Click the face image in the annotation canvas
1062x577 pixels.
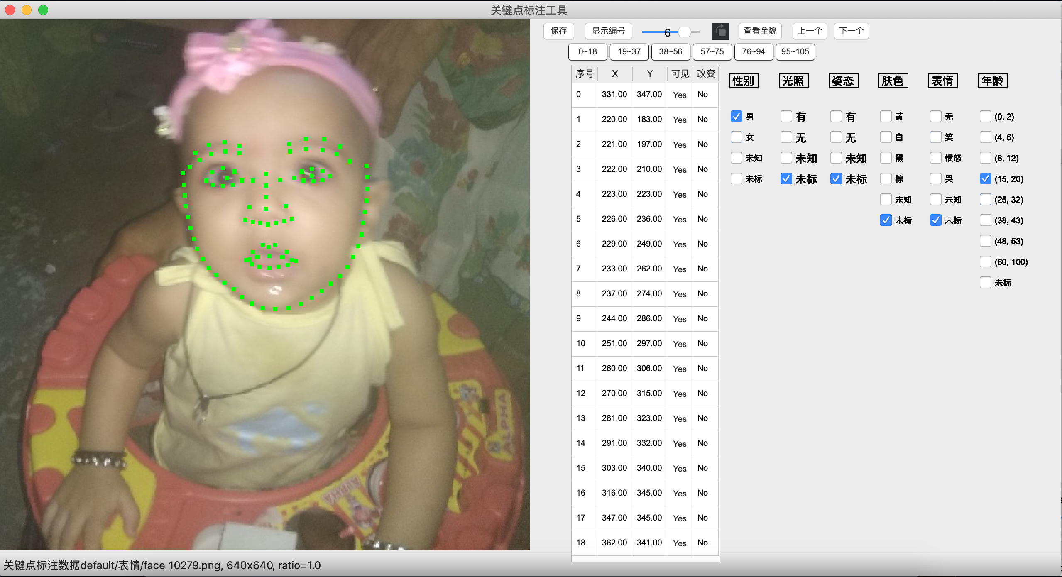[x=265, y=285]
